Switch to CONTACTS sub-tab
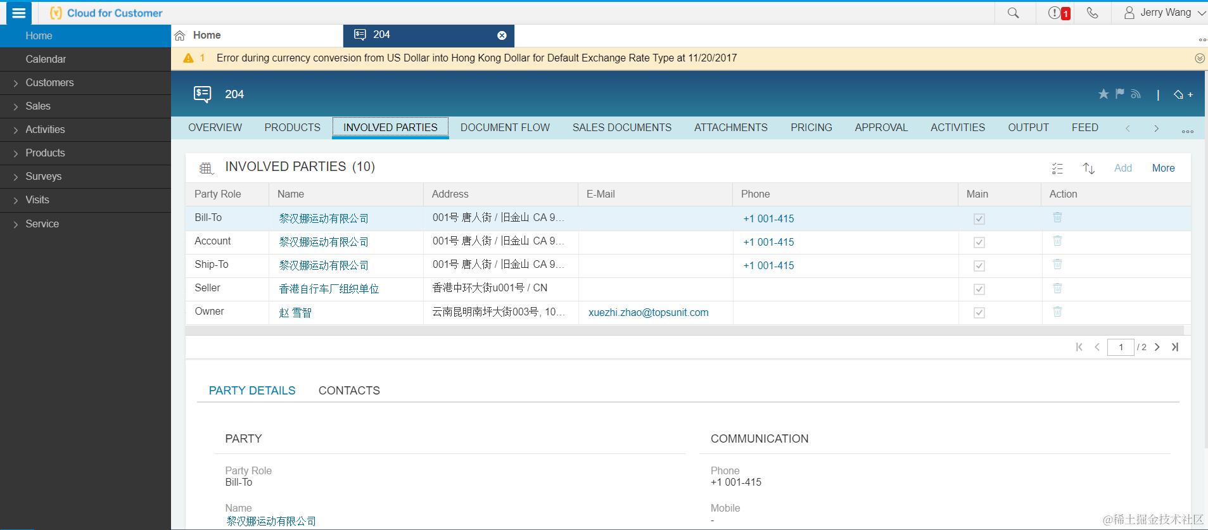This screenshot has width=1208, height=530. point(349,391)
